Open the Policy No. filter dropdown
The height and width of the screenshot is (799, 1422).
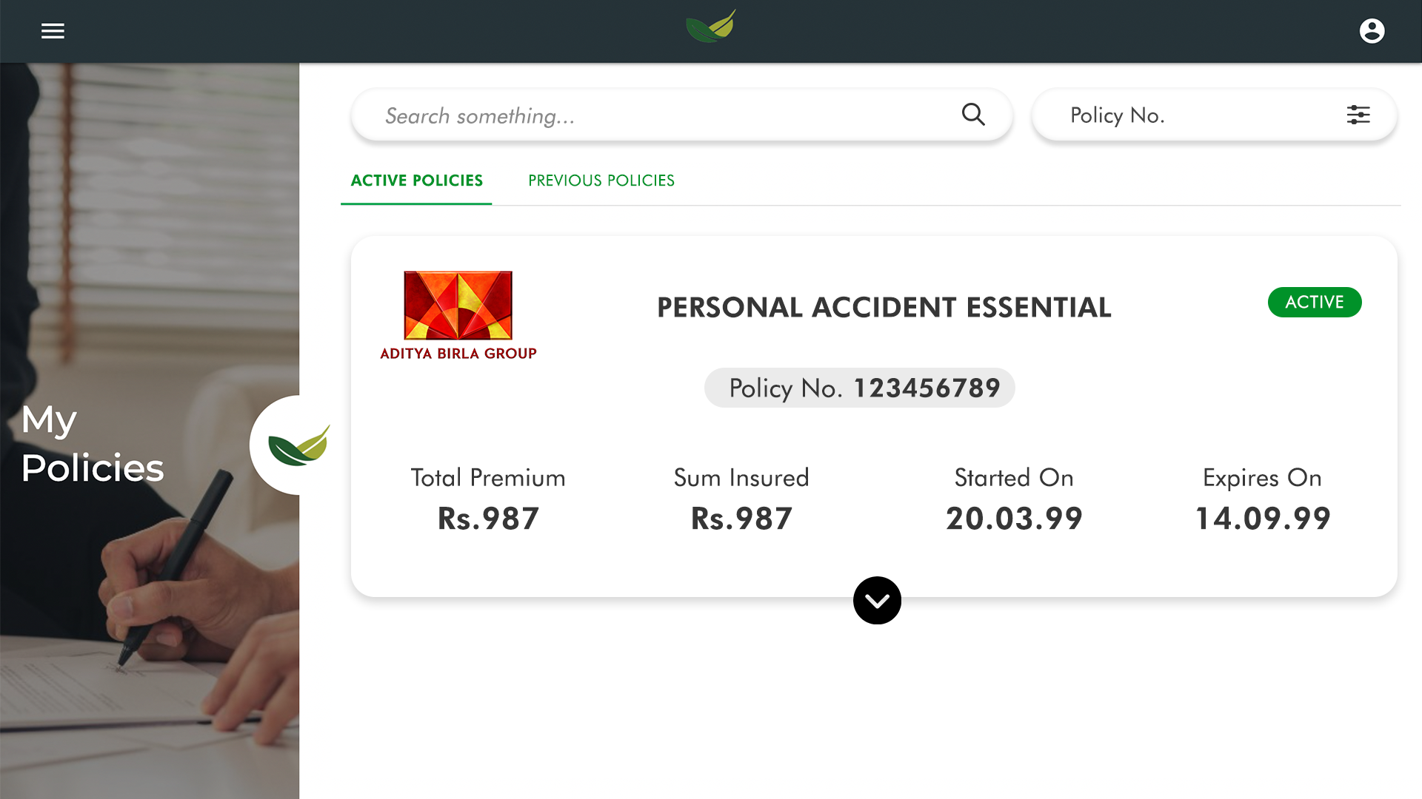coord(1214,115)
